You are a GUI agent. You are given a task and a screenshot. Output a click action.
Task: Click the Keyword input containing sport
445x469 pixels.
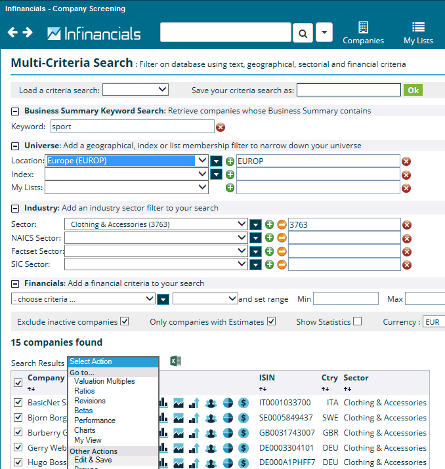(133, 127)
